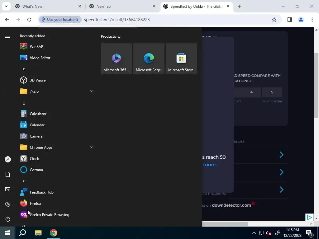319x239 pixels.
Task: Expand Start menu hamburger navigation
Action: (x=8, y=36)
